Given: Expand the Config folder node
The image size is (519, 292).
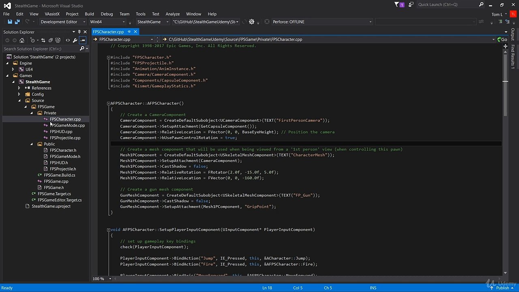Looking at the screenshot, I should pos(19,94).
